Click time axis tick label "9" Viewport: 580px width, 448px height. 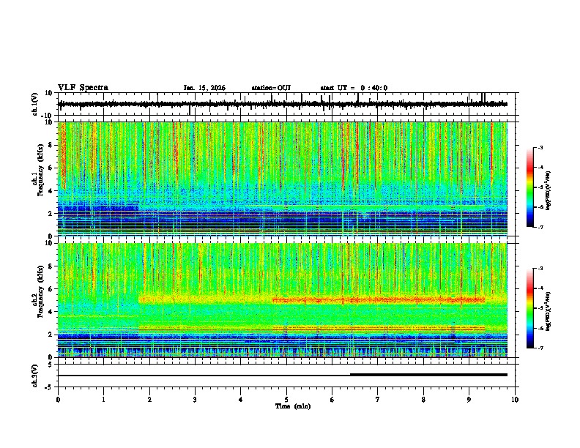pos(469,400)
